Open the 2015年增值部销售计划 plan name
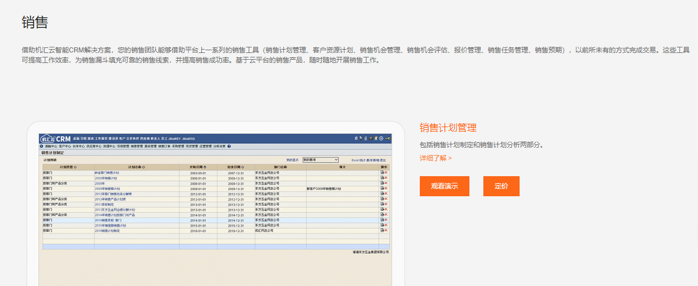 tap(110, 225)
